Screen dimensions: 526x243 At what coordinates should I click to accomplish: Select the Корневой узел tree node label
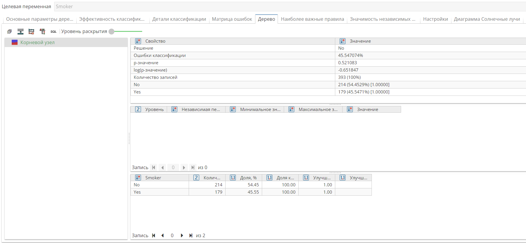(37, 42)
